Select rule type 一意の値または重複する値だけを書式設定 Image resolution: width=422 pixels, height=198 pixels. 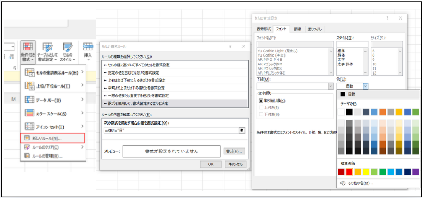pos(175,96)
